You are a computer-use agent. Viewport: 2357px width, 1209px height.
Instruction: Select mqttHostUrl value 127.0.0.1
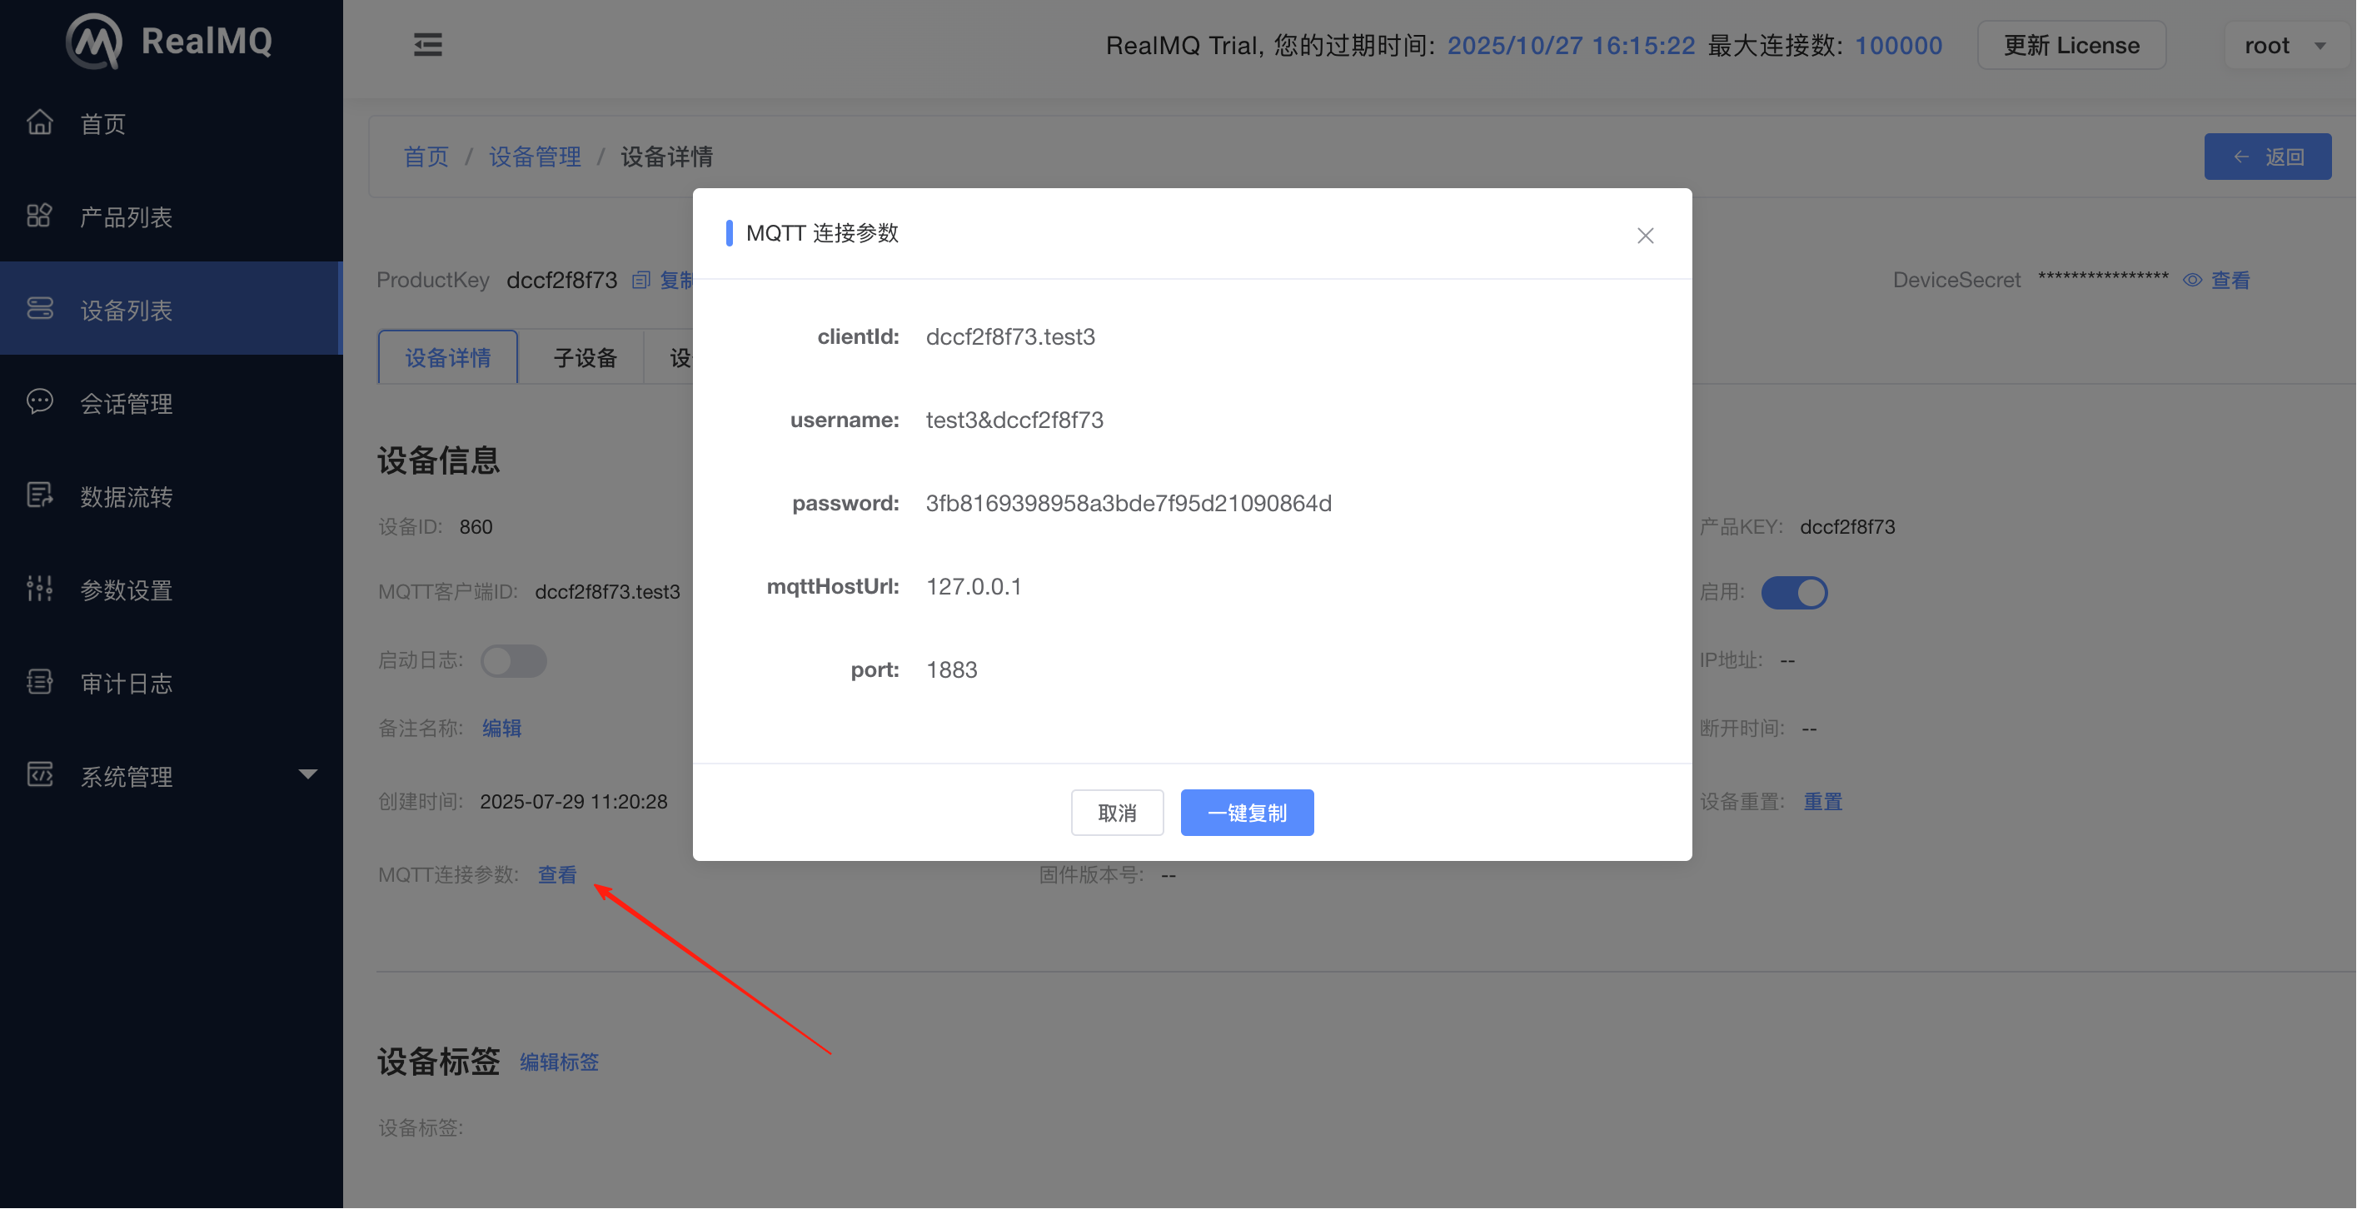click(x=974, y=586)
